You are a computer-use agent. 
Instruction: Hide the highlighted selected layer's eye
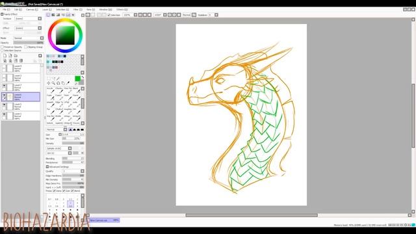tap(4, 95)
